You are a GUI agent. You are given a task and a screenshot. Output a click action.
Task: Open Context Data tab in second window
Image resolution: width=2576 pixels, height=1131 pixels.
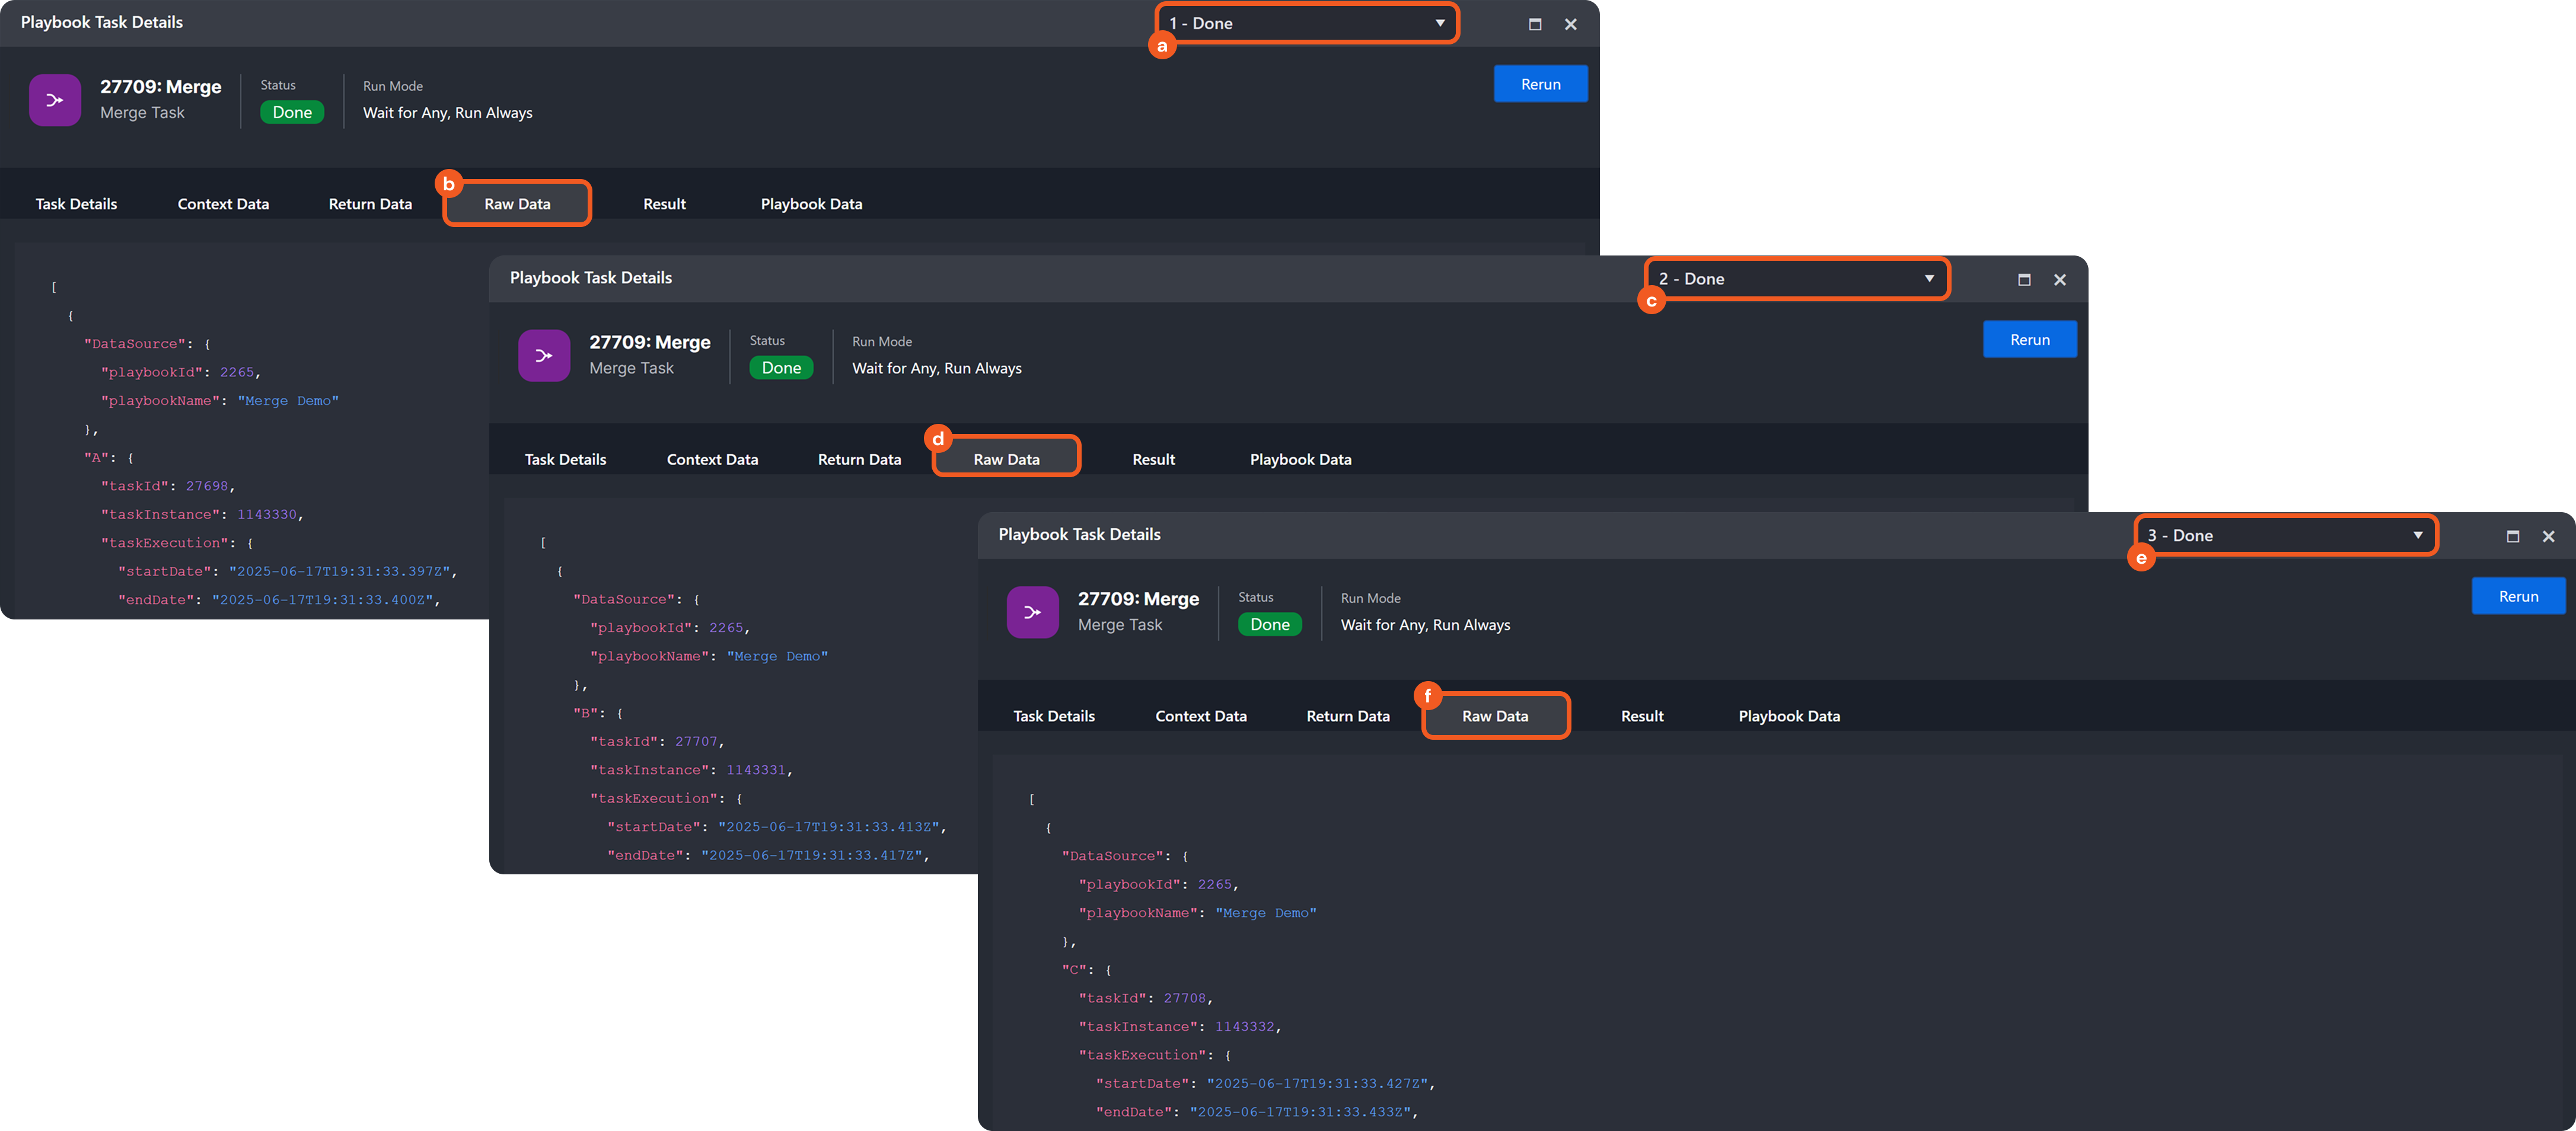[712, 459]
